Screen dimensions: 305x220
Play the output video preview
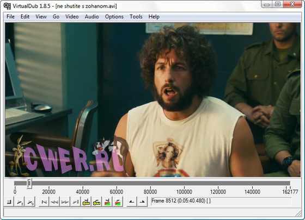(x=30, y=202)
